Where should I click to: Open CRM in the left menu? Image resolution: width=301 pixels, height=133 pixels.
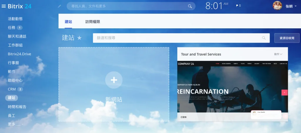tap(12, 89)
